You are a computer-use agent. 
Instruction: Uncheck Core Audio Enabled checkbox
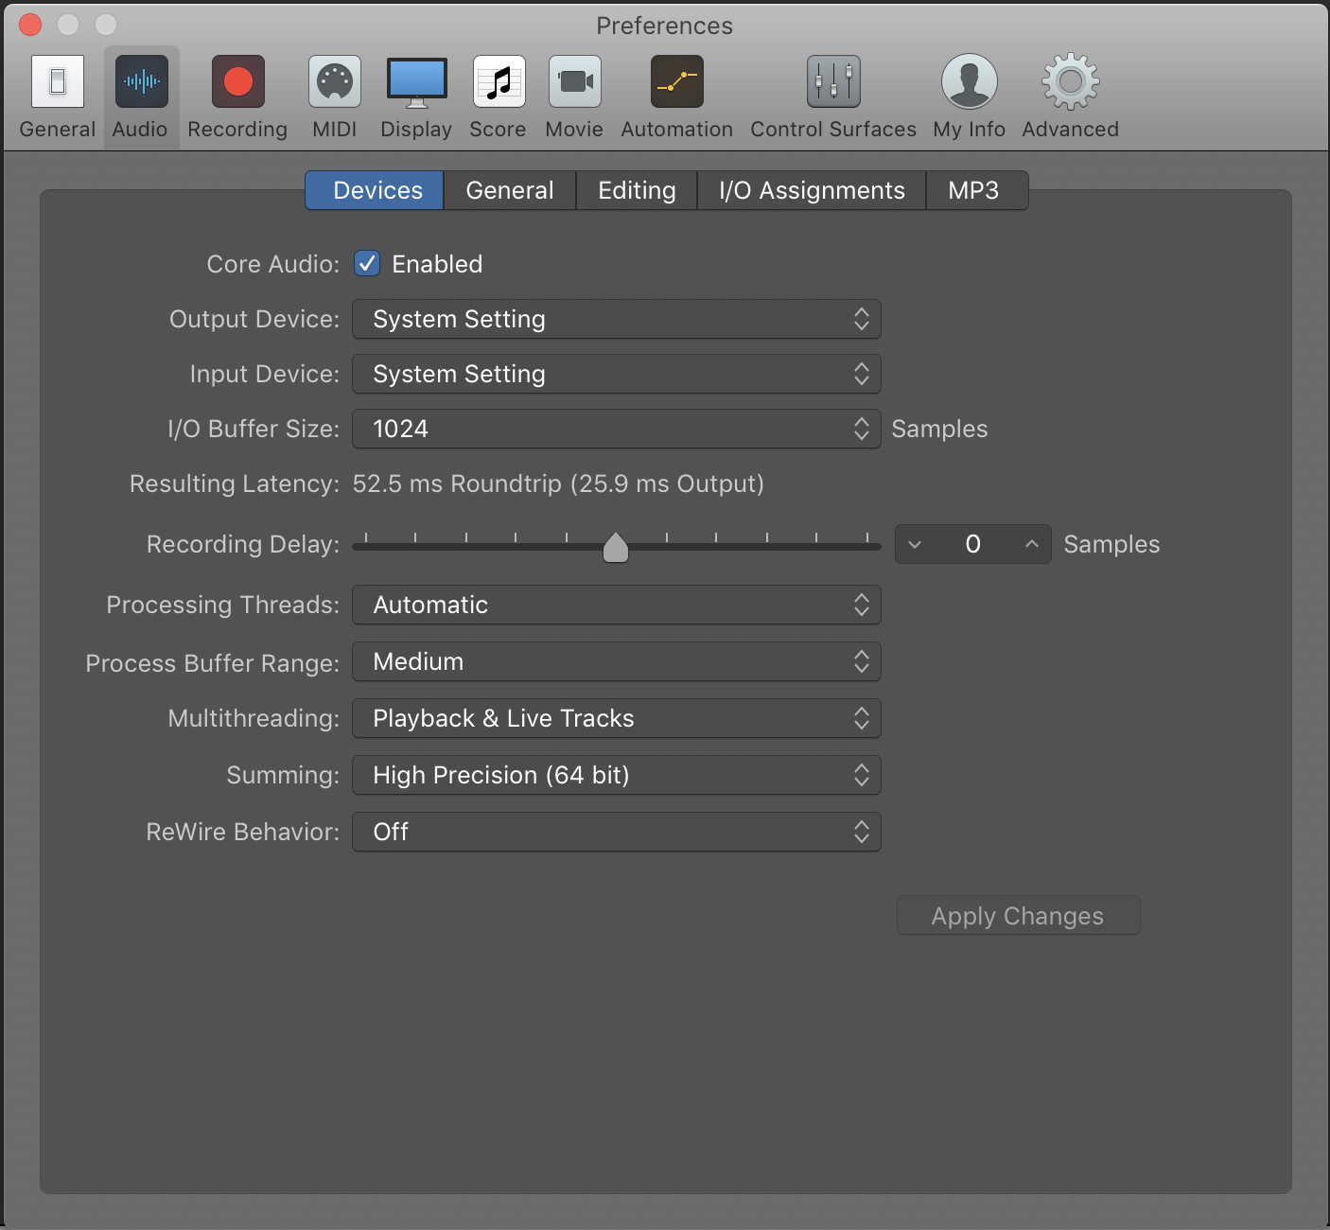click(367, 263)
